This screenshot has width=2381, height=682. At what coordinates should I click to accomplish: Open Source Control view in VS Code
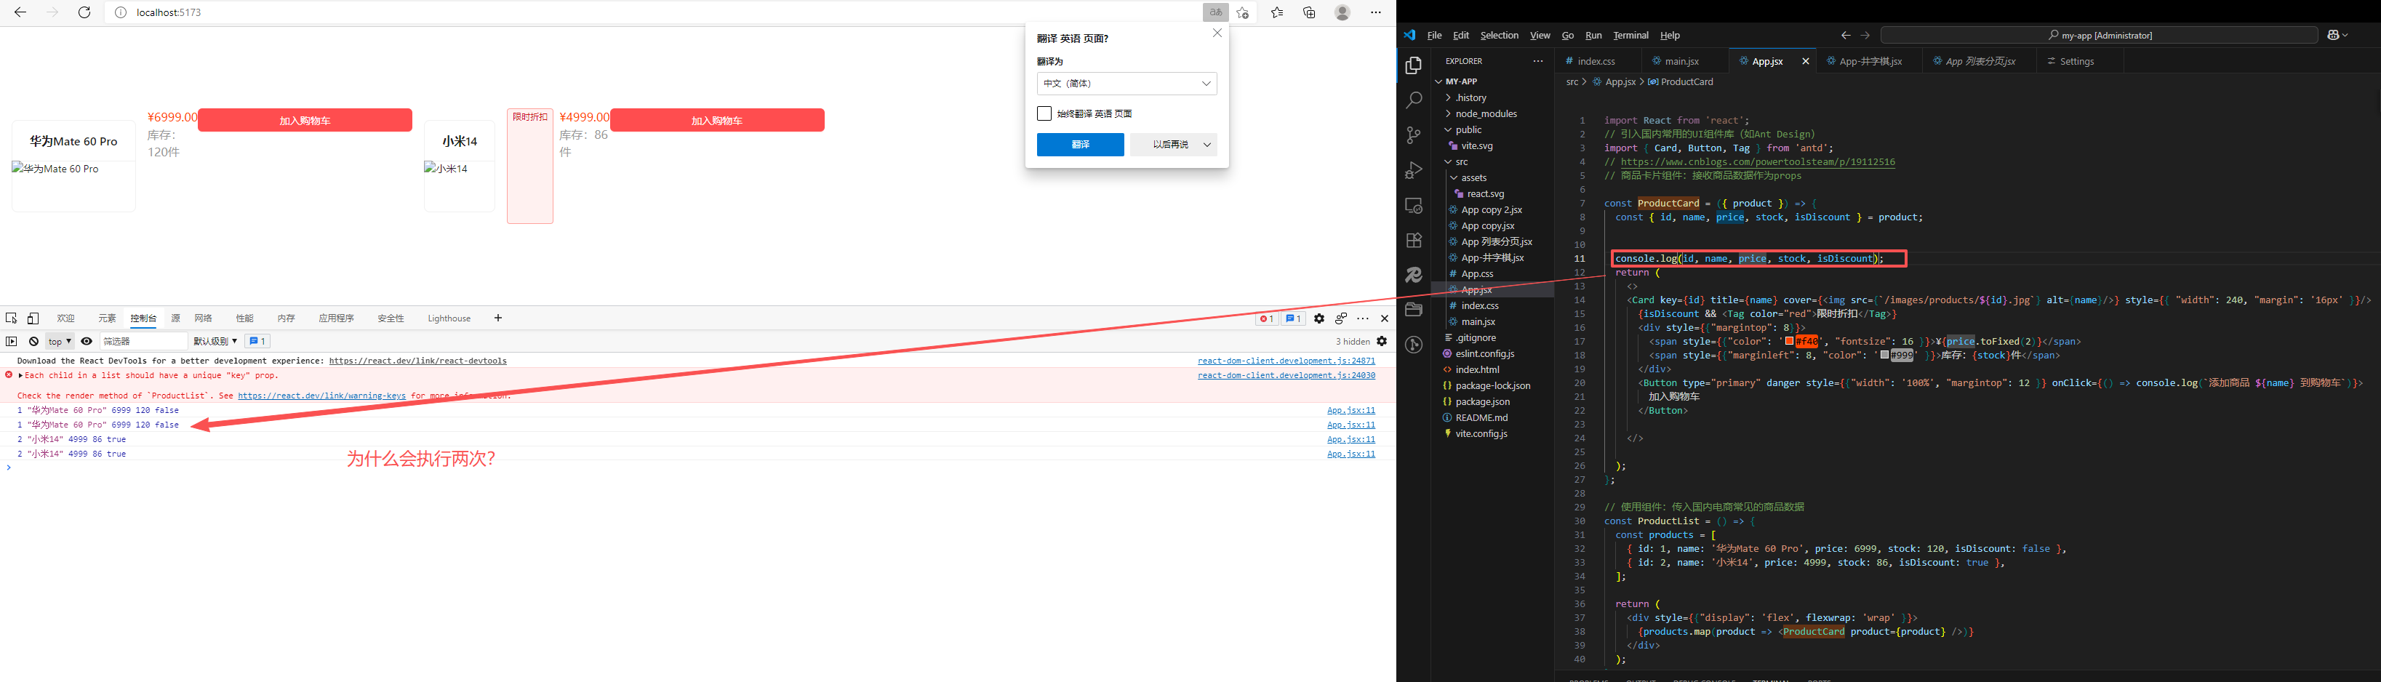1413,135
